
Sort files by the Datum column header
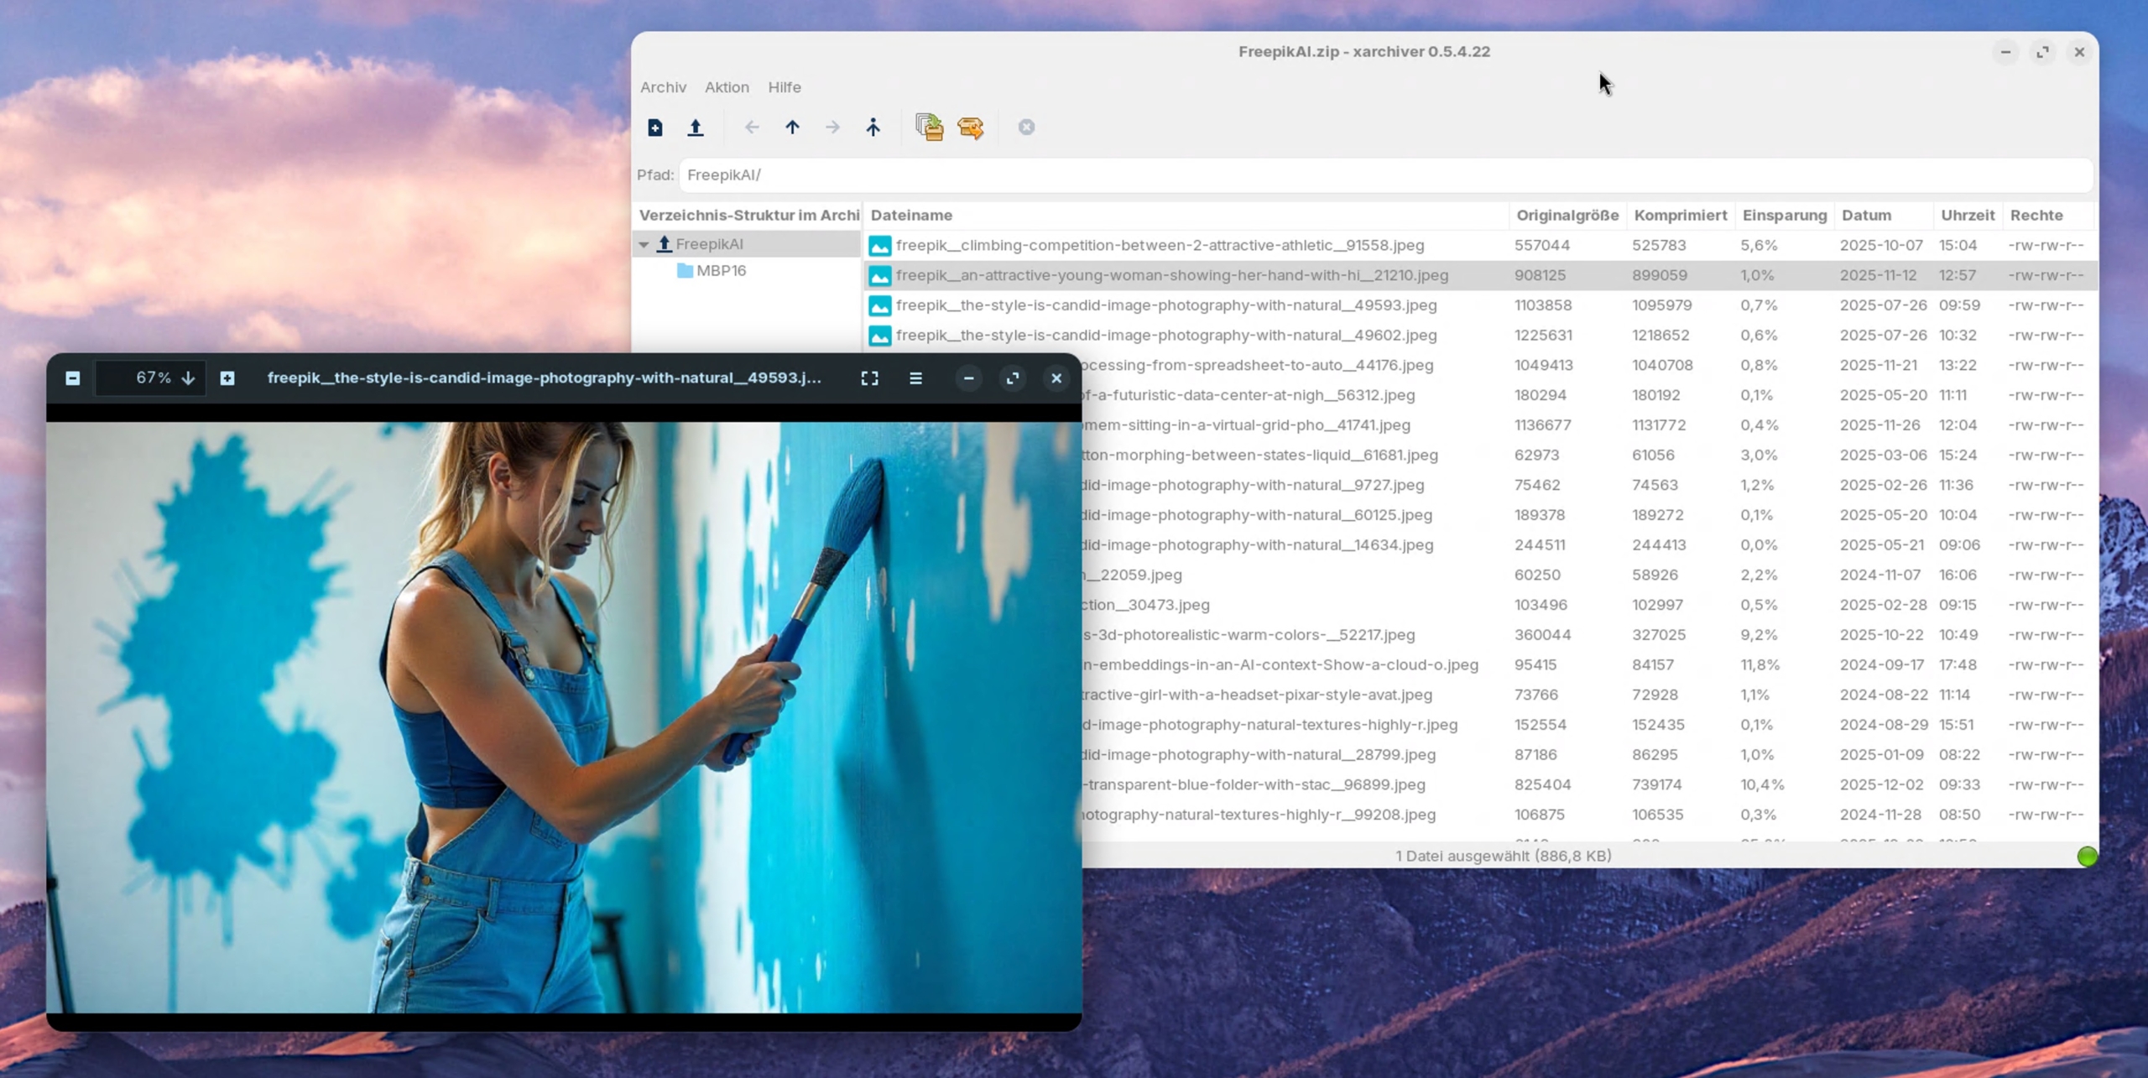[1866, 216]
